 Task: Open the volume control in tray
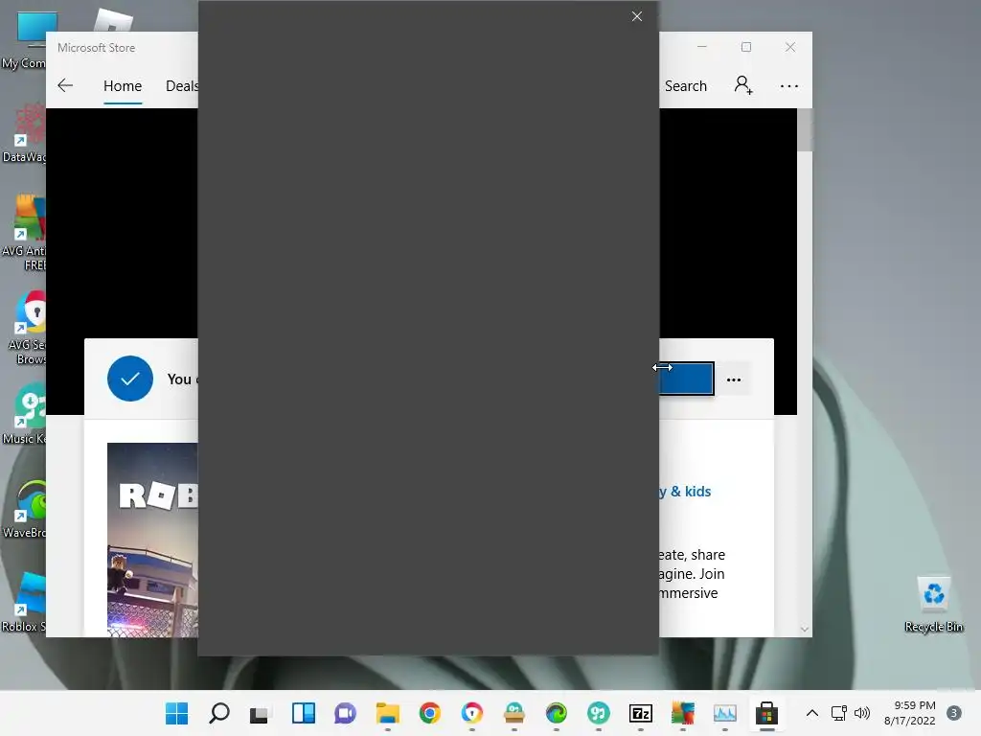[862, 713]
